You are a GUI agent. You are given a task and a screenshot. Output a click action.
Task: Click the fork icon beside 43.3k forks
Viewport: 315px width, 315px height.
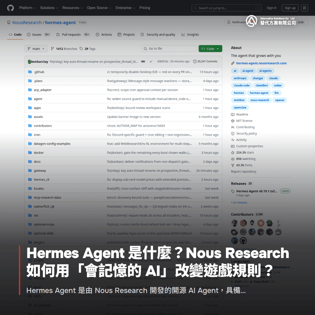point(233,165)
